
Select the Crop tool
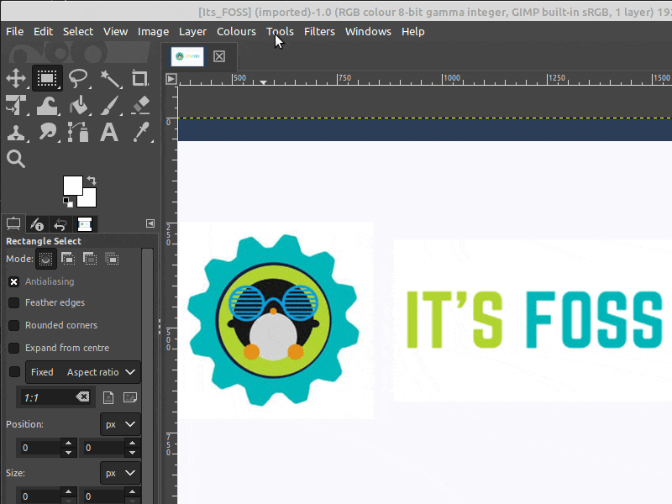click(x=140, y=79)
